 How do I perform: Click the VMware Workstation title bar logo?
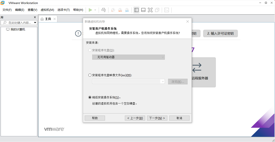point(3,3)
